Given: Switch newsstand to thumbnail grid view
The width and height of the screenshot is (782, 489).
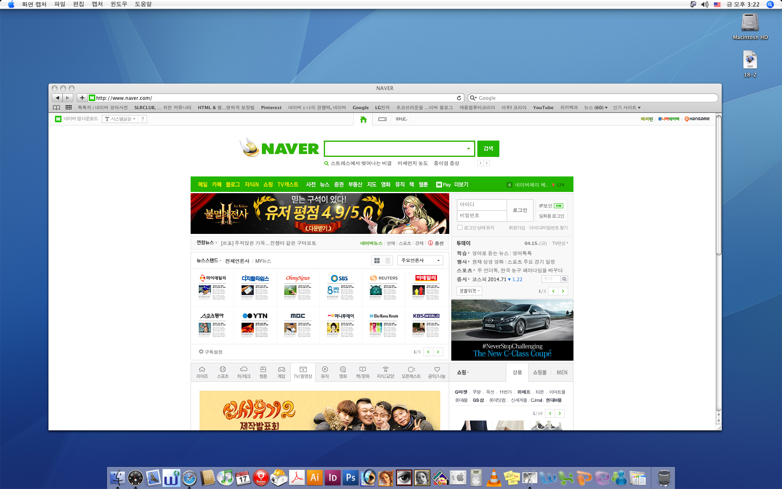Looking at the screenshot, I should click(377, 260).
